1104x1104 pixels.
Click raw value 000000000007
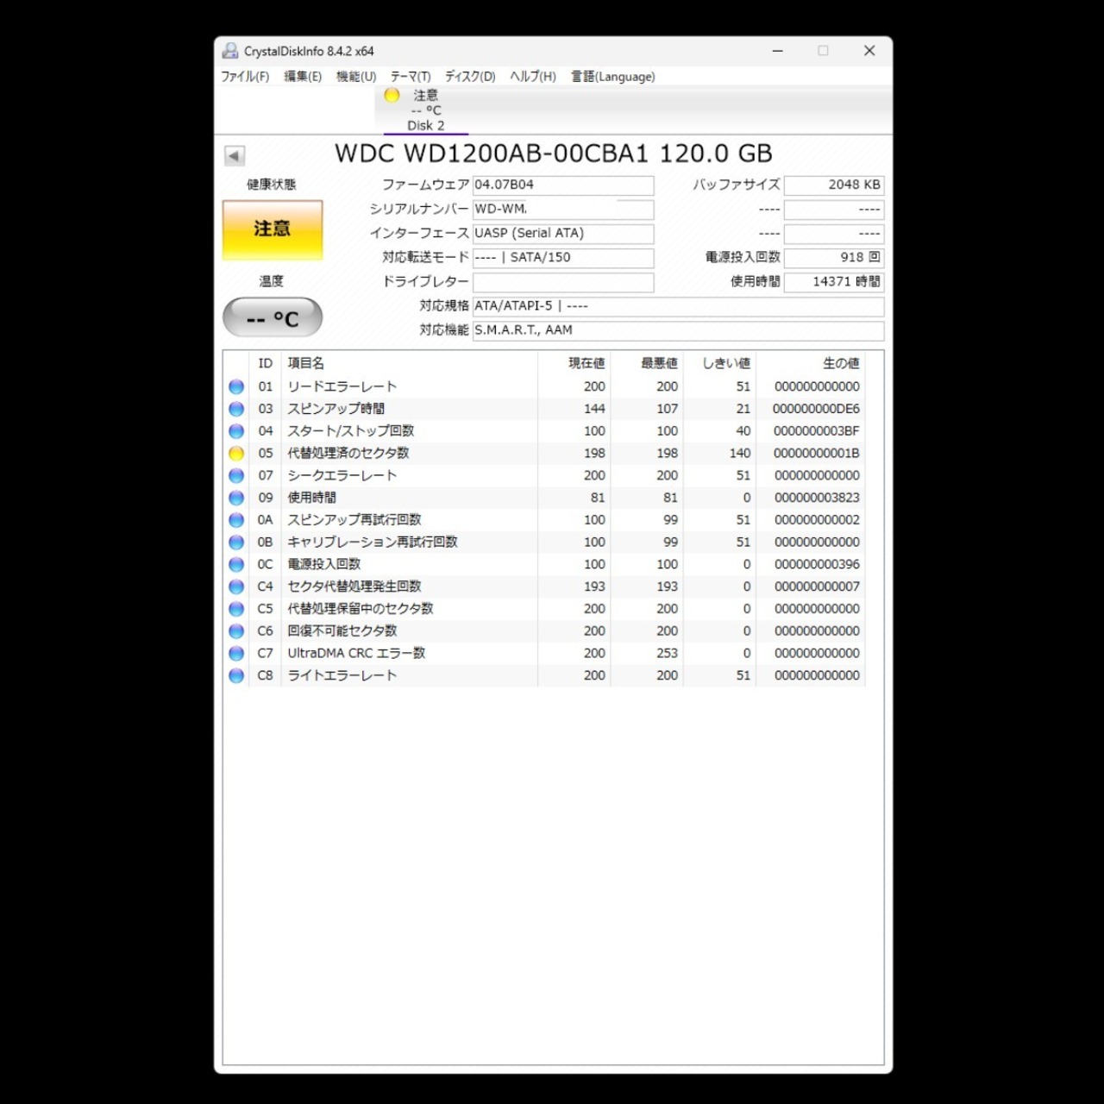pos(817,586)
